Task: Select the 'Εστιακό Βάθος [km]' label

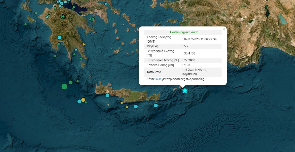Action: (x=160, y=65)
